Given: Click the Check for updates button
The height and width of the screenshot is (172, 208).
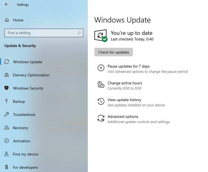Looking at the screenshot, I should point(114,52).
